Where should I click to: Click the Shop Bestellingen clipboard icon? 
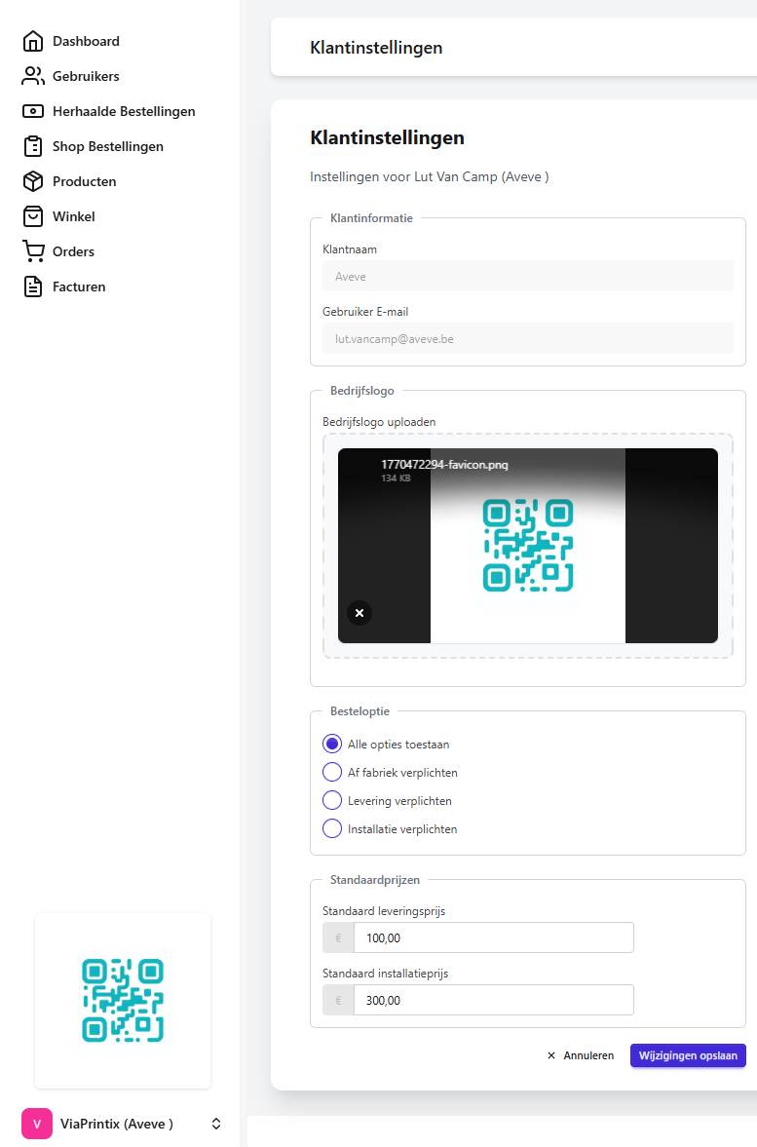33,146
